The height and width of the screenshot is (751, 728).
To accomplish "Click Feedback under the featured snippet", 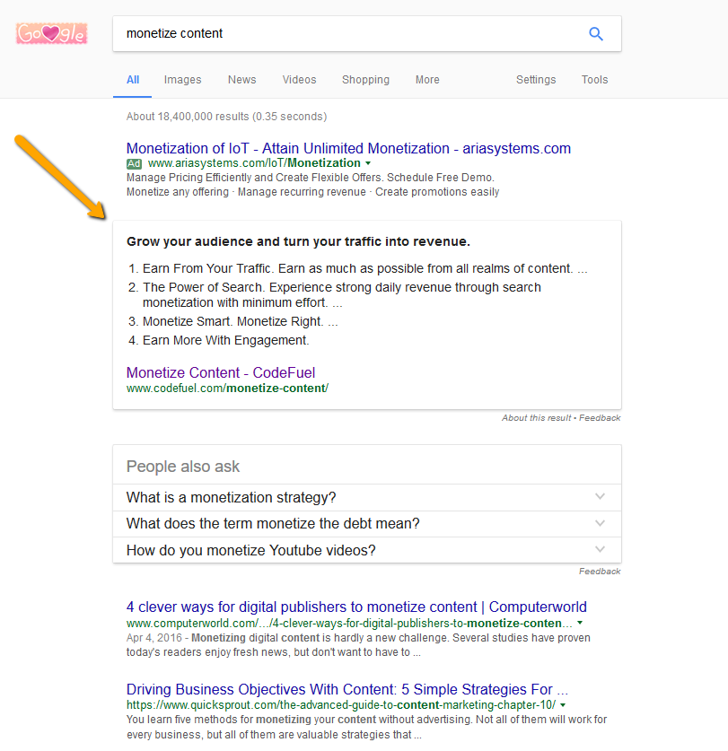I will [x=600, y=417].
